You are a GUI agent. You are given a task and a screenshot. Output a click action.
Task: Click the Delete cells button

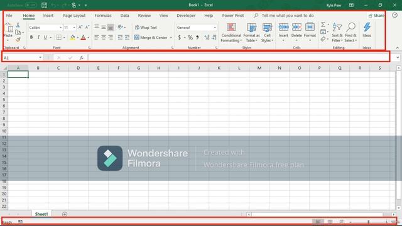tap(296, 33)
